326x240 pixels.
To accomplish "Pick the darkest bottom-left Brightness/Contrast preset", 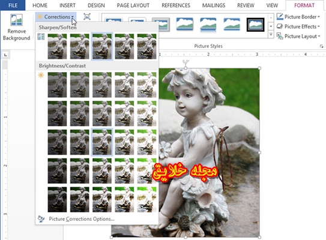I will point(57,199).
